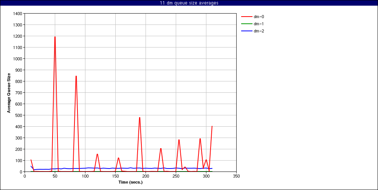
Task: Click the dm-0 peak near 480
Action: [139, 118]
